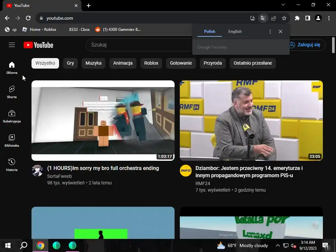
Task: Open the Dziambor video title
Action: coord(249,172)
